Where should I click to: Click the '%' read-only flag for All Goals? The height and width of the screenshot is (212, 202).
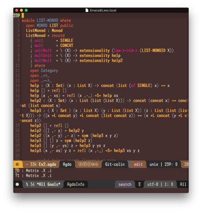[x=27, y=184]
